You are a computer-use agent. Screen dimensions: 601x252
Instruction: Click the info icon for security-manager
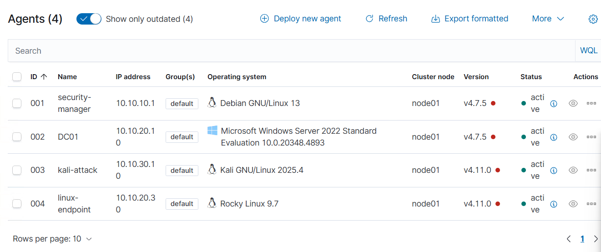554,104
